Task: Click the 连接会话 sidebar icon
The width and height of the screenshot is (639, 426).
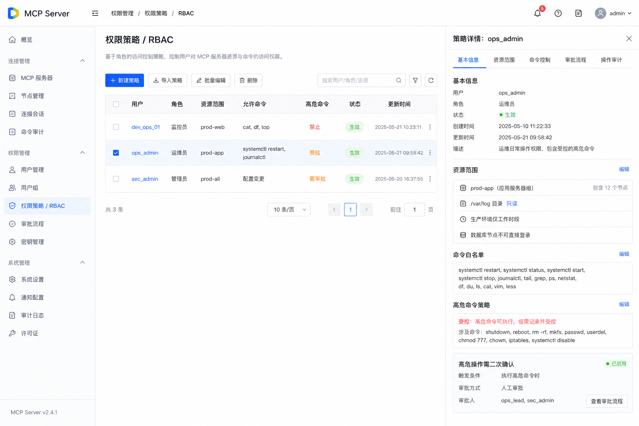Action: click(x=12, y=114)
